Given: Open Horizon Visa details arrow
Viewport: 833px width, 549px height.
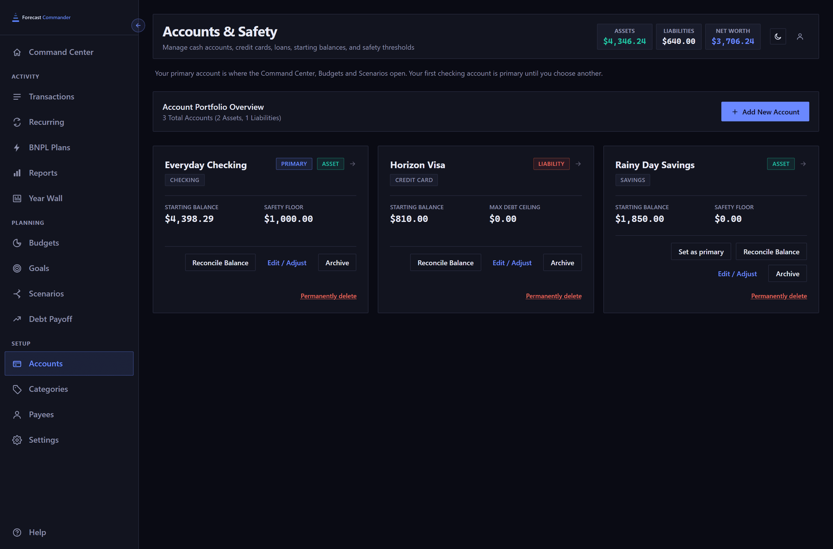Looking at the screenshot, I should click(578, 164).
